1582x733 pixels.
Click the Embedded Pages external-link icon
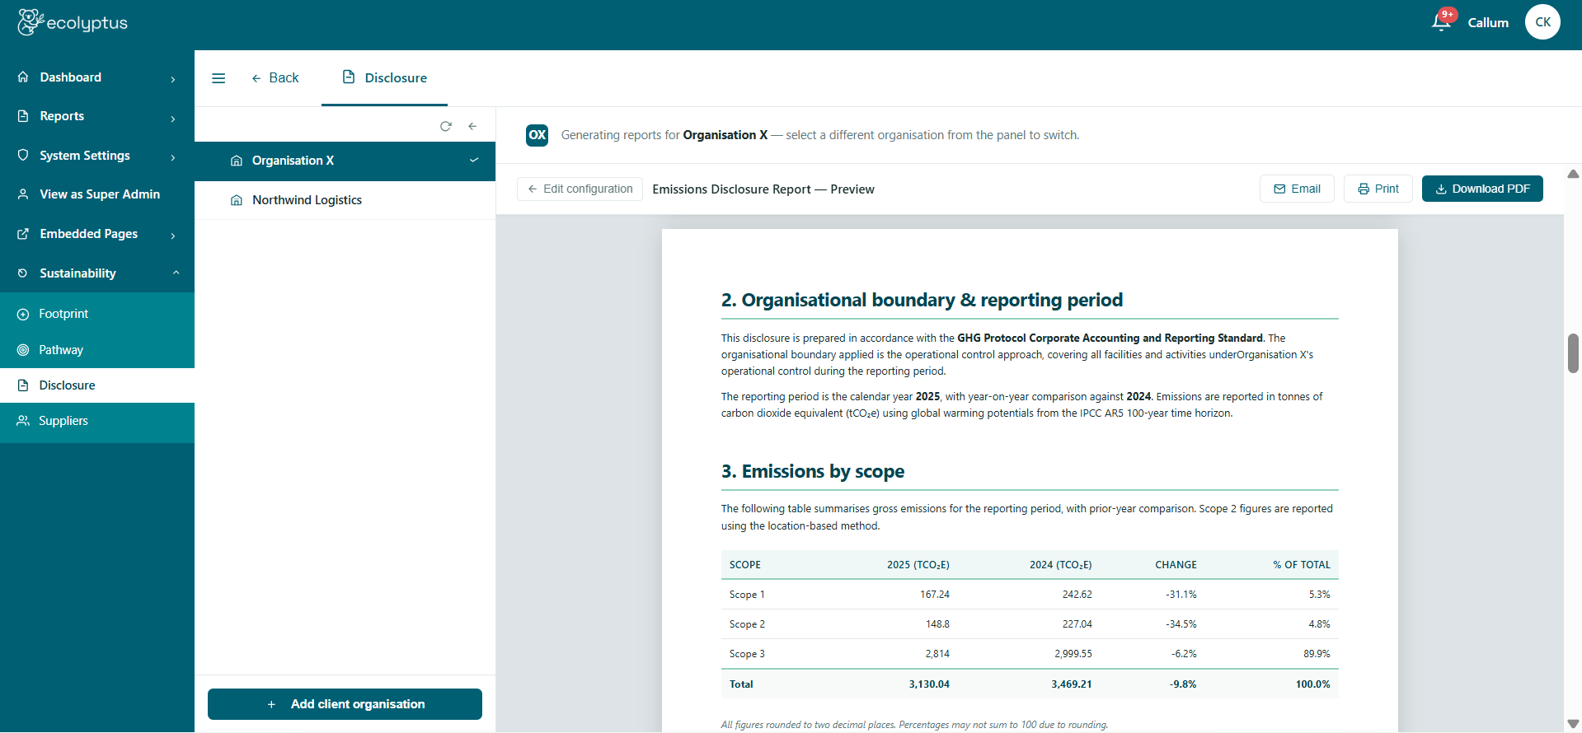(23, 234)
